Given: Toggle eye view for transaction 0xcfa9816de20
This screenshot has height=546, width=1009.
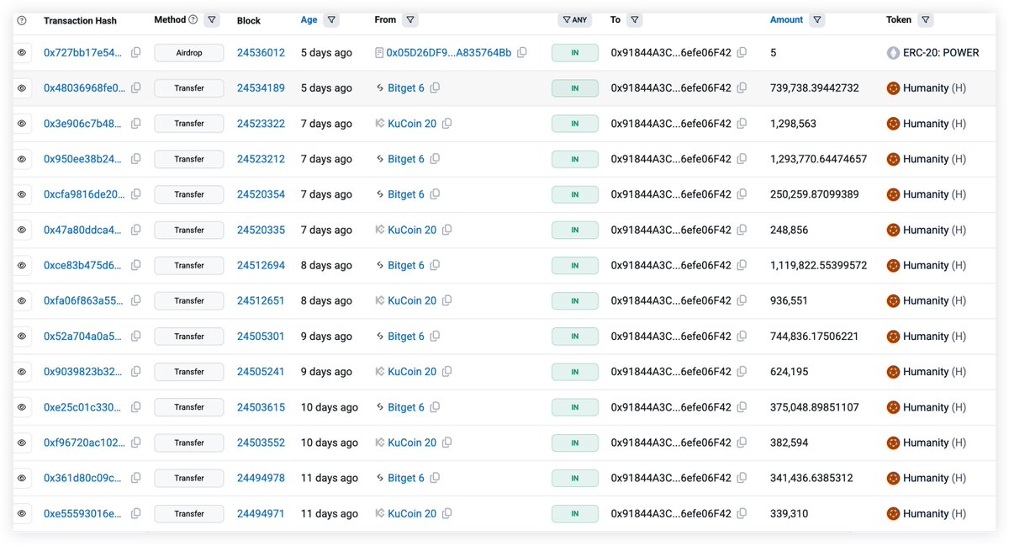Looking at the screenshot, I should tap(22, 194).
